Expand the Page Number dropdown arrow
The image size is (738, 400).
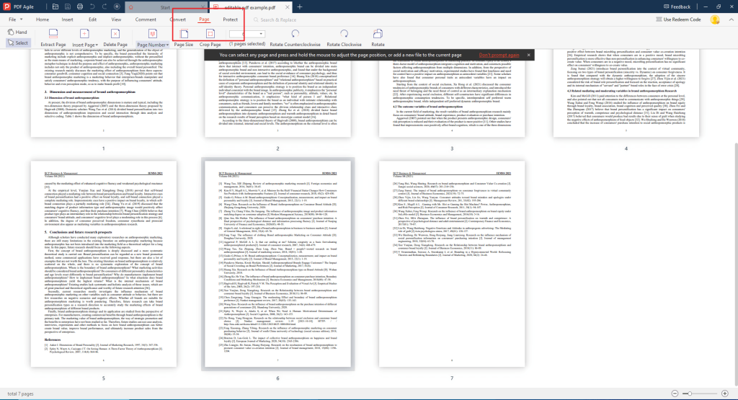[167, 45]
